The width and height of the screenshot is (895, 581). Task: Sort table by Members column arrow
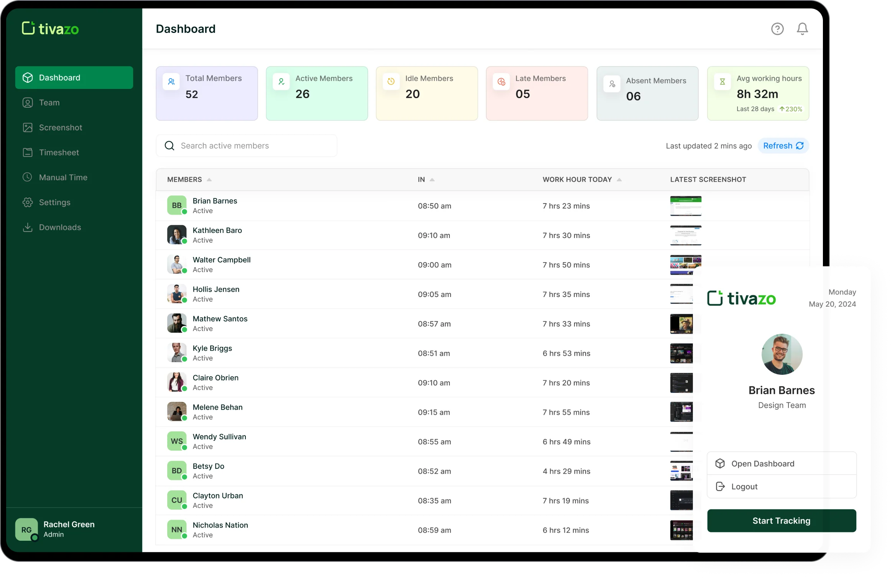click(x=209, y=180)
